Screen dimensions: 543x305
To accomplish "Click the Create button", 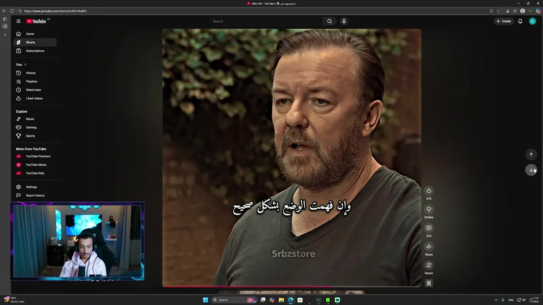I will (504, 21).
